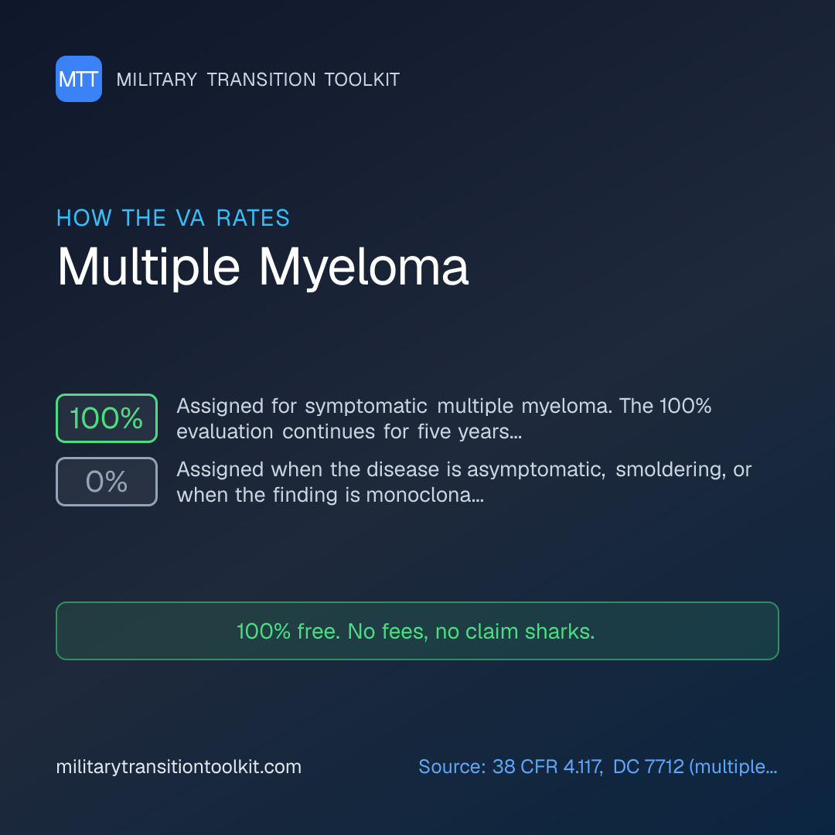
Task: Click the '100% free. No fees' banner
Action: (x=417, y=631)
